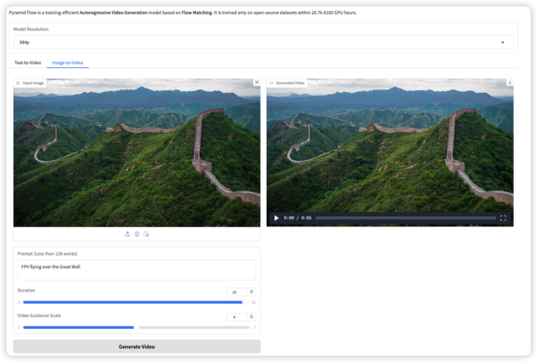Click the video progress seek bar
537x362 pixels.
point(405,217)
